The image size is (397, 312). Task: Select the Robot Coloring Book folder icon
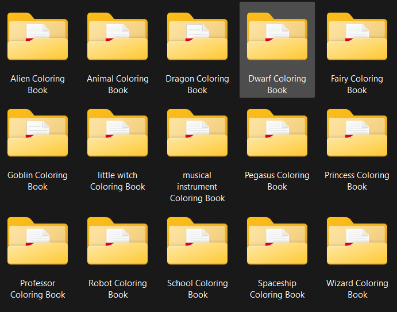coord(117,241)
